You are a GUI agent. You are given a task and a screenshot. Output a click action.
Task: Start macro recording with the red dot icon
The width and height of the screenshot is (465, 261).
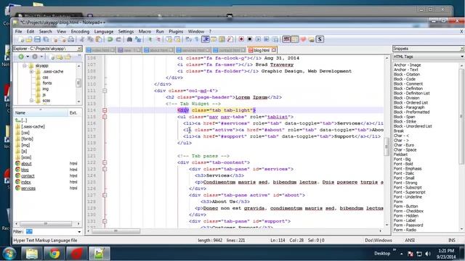(x=241, y=39)
